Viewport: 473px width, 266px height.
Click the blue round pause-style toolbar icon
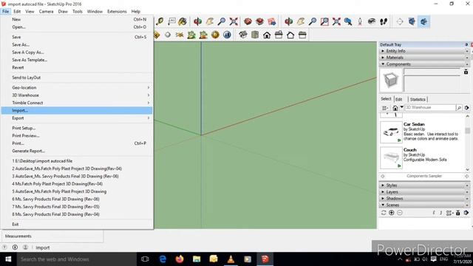click(227, 35)
